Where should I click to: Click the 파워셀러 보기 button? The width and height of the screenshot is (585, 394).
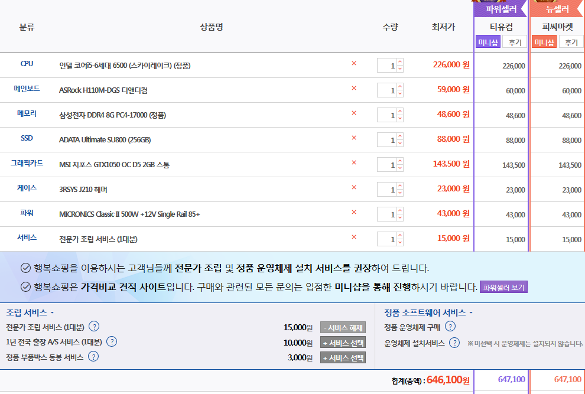tap(503, 288)
